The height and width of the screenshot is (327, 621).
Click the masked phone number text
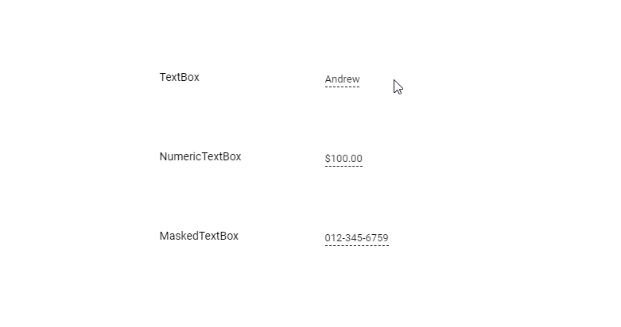356,238
